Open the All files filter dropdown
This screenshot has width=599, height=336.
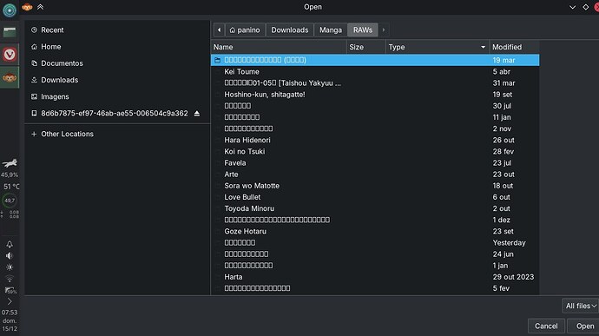580,306
